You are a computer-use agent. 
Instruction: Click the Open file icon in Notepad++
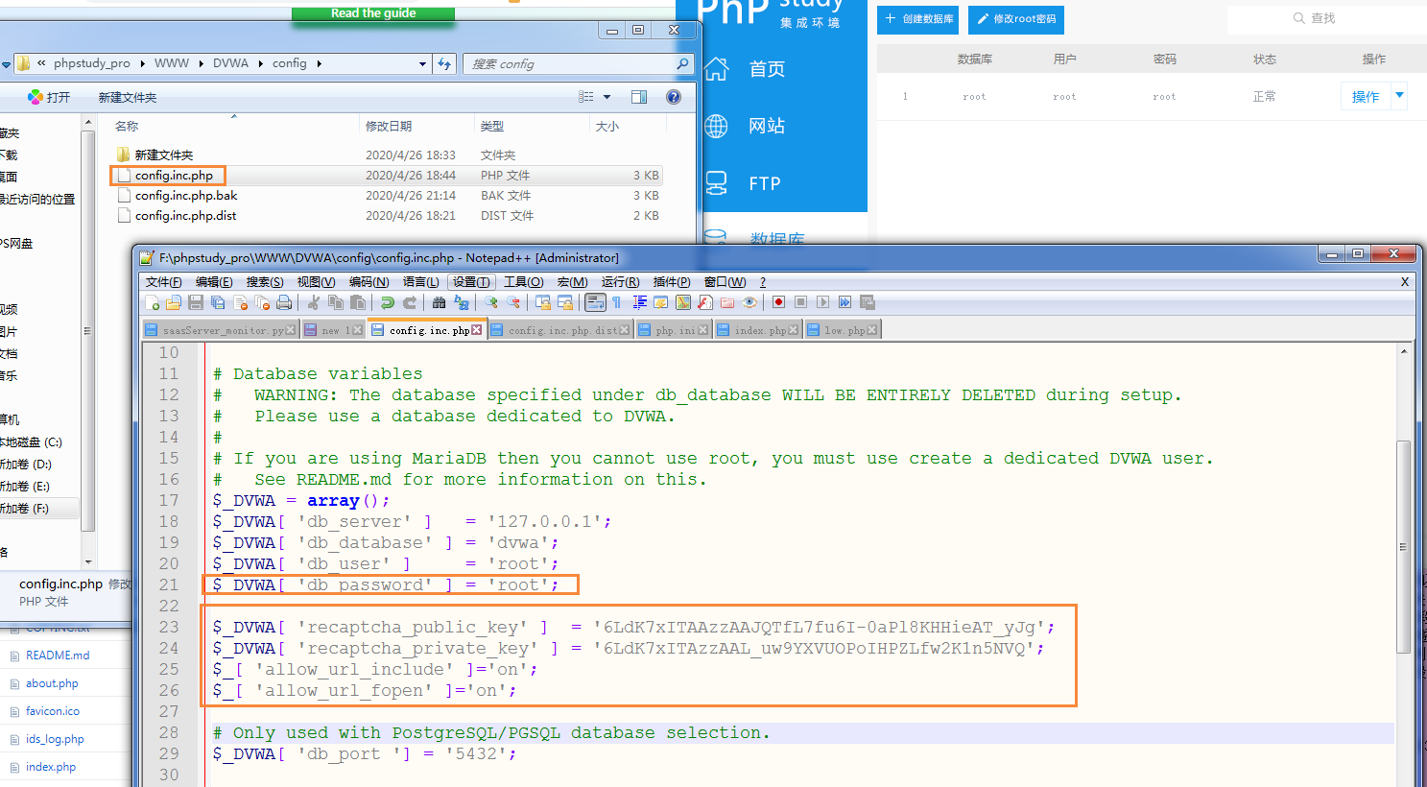[x=174, y=302]
